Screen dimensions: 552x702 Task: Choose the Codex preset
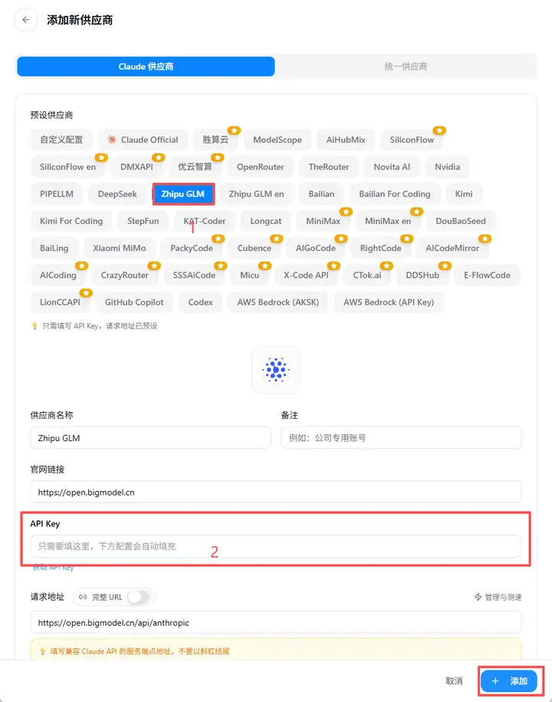point(200,302)
